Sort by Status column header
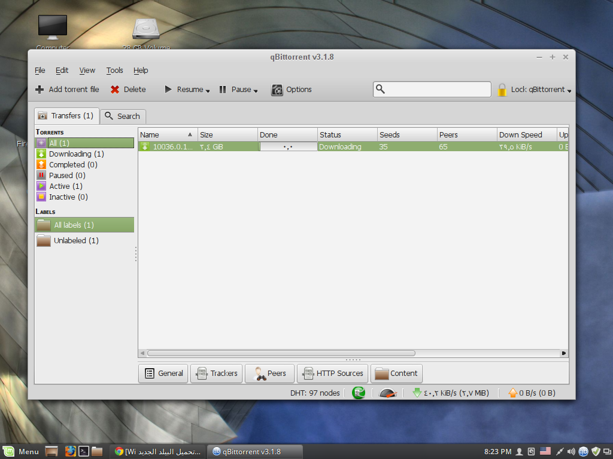 click(347, 134)
